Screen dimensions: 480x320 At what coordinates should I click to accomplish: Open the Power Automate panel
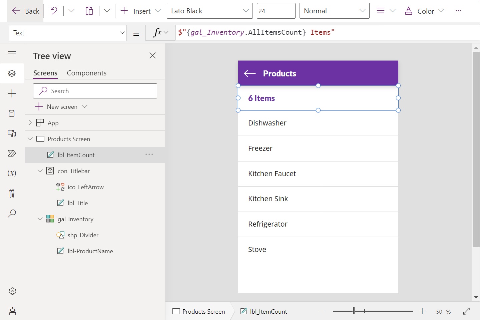tap(12, 153)
